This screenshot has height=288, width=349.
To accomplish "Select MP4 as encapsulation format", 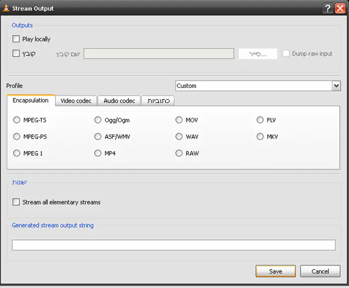I will (x=98, y=153).
